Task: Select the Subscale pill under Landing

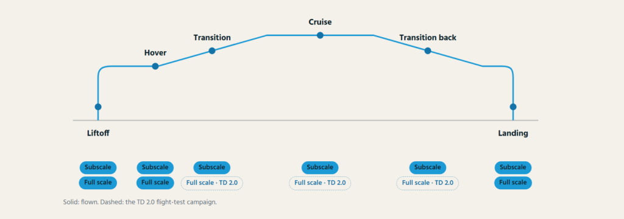Action: (513, 167)
